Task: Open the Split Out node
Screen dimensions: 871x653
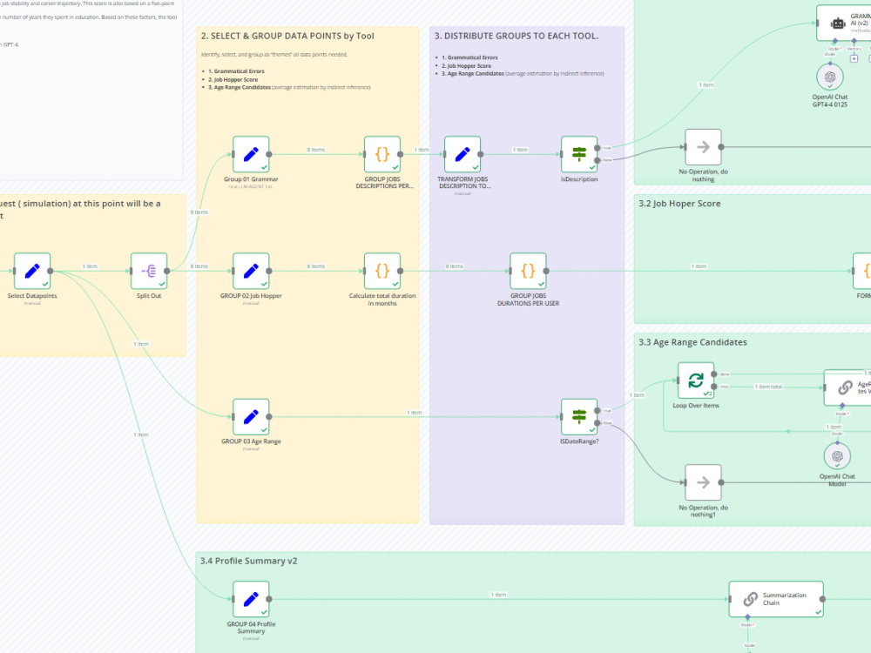Action: pos(149,271)
